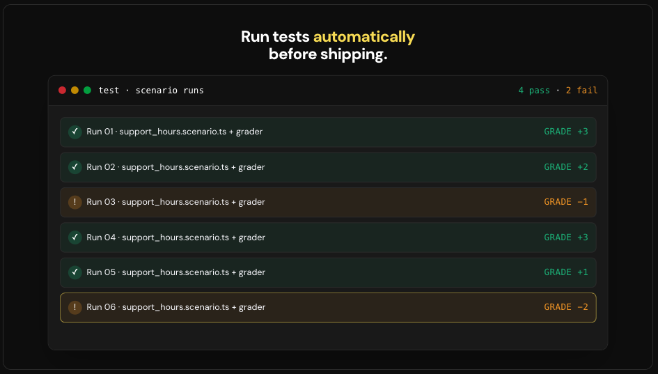658x374 pixels.
Task: Select the highlighted Run 06 scenario row
Action: 327,307
